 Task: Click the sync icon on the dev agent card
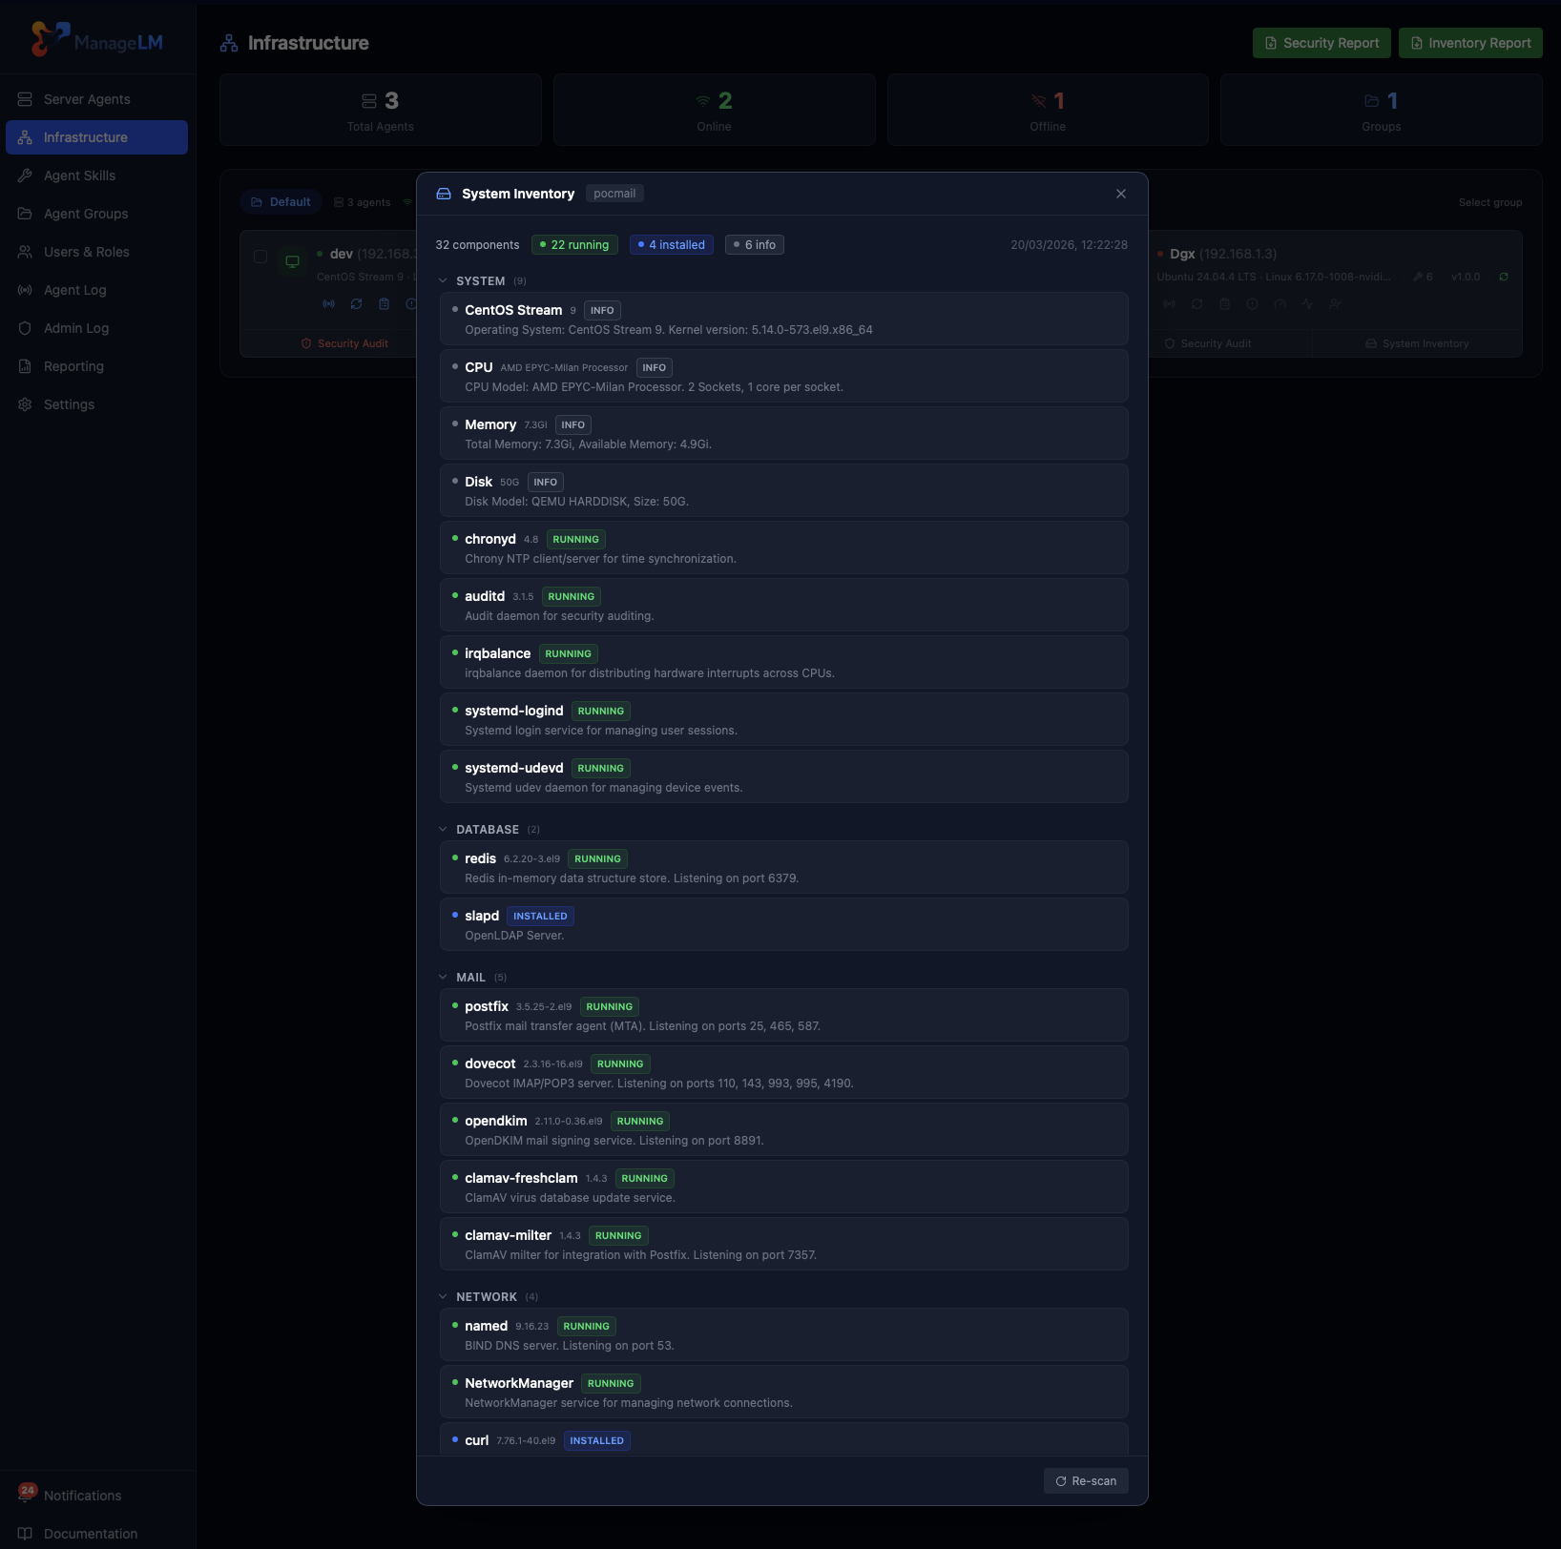(x=355, y=303)
